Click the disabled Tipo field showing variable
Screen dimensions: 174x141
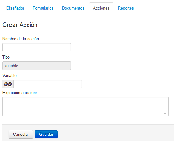pos(37,66)
